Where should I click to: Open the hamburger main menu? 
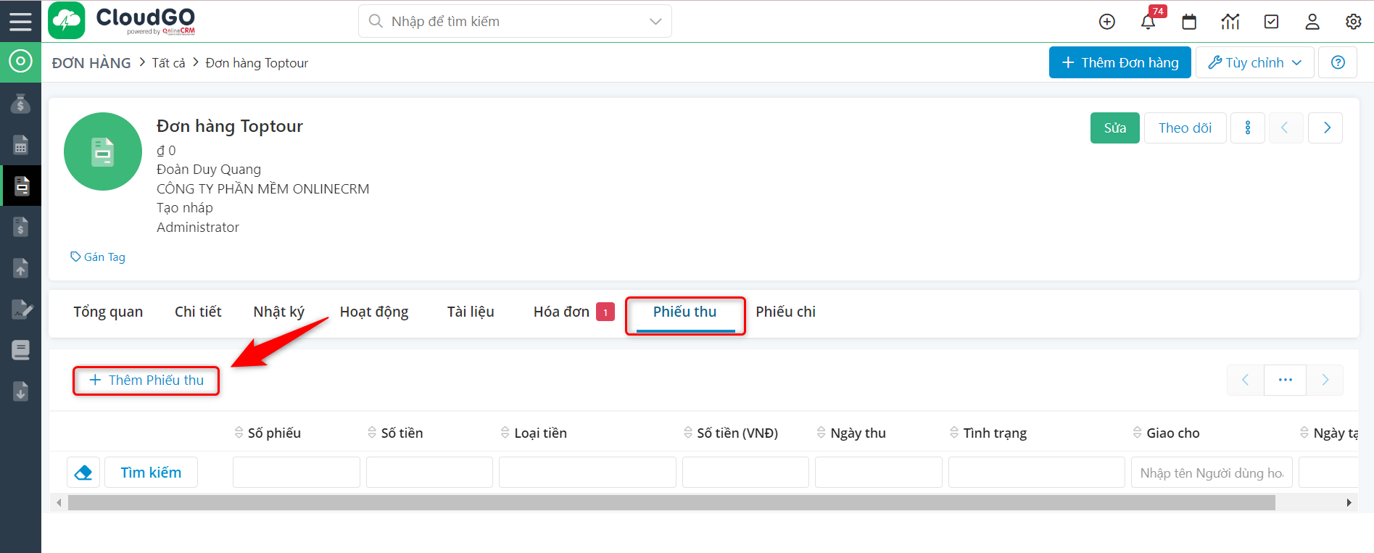[x=20, y=21]
